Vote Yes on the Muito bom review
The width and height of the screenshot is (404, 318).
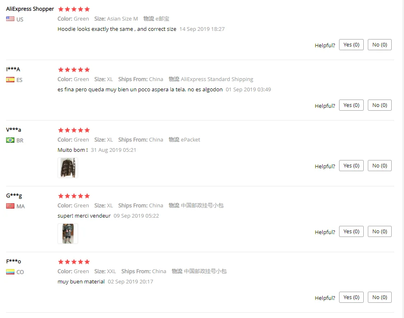(351, 165)
